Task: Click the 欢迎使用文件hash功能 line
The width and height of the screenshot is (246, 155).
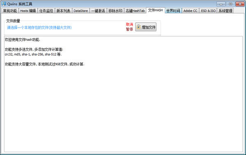Action: click(x=23, y=40)
